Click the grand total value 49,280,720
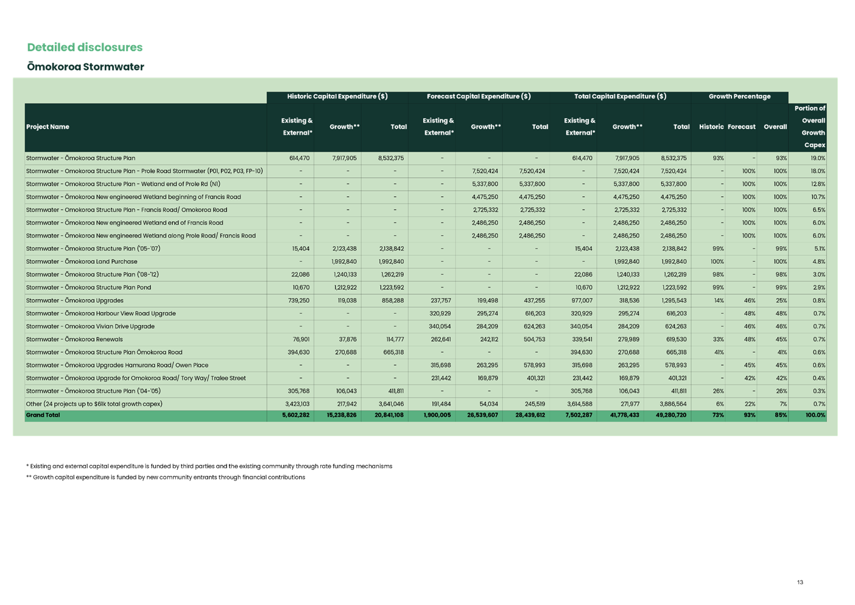Screen dimensions: 855x605 point(669,416)
